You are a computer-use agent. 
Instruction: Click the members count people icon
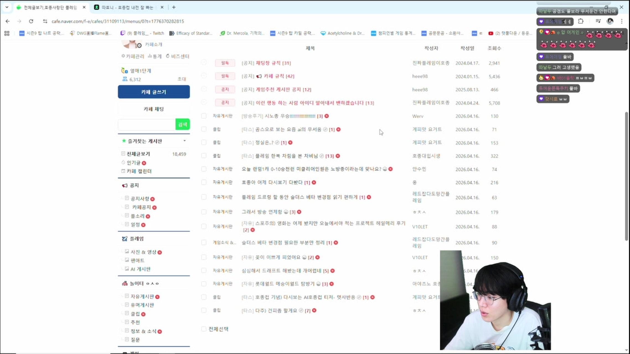(x=125, y=79)
